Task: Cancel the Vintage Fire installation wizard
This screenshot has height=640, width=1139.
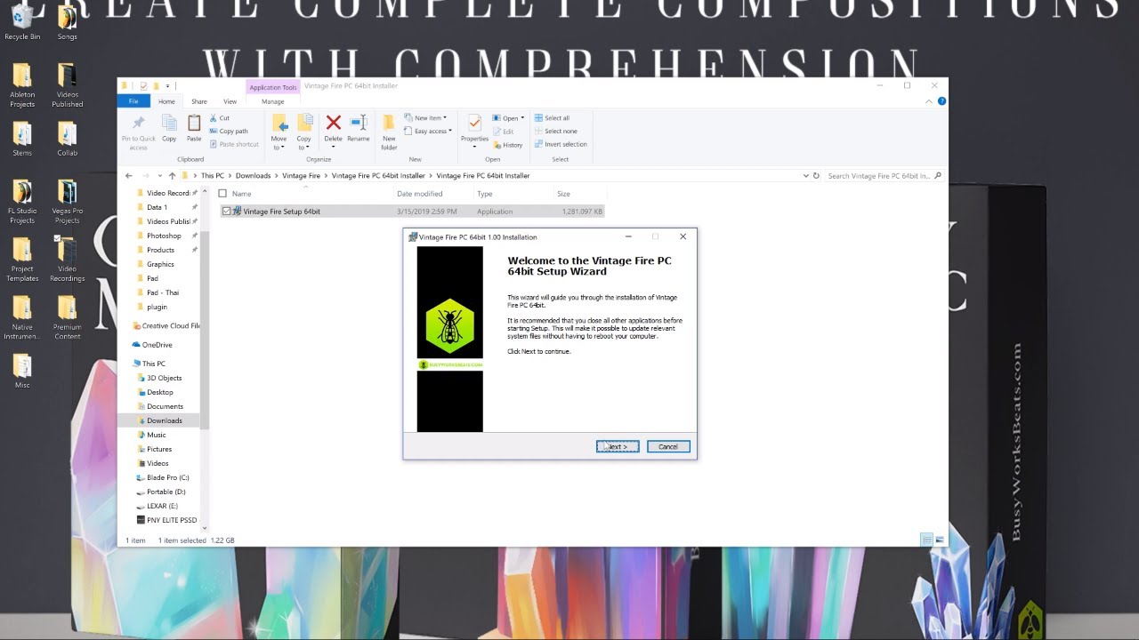Action: pos(668,446)
